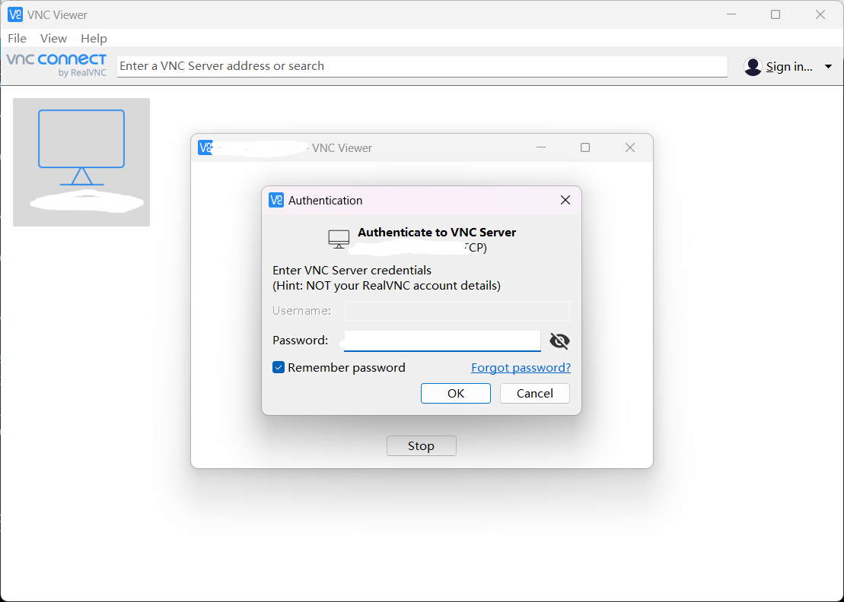844x602 pixels.
Task: Click the VNC Connect by RealVNC logo
Action: point(57,65)
